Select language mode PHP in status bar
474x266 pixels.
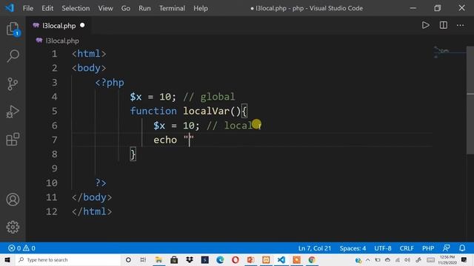click(x=428, y=248)
